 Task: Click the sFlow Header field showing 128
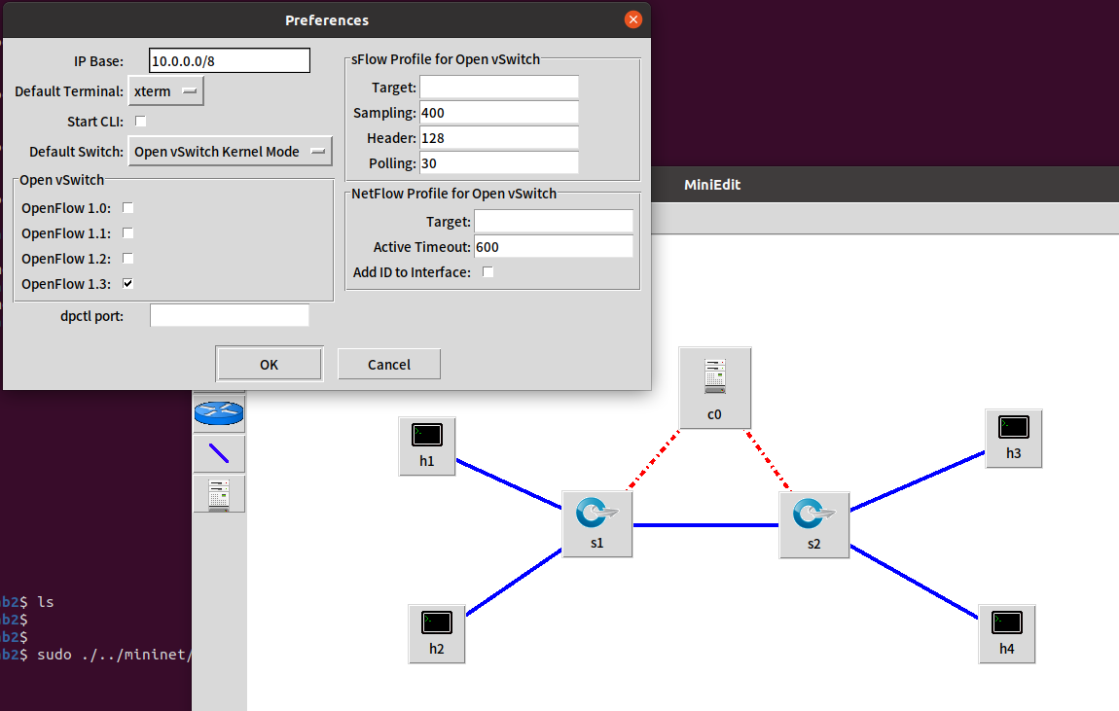point(499,138)
